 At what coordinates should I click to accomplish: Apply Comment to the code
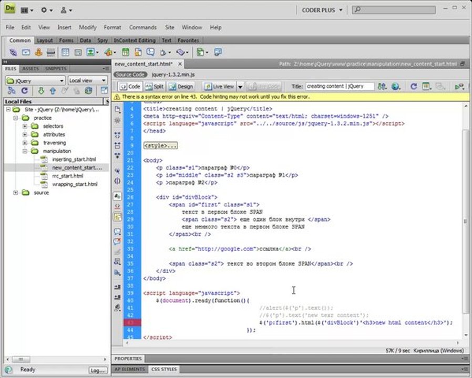click(117, 232)
